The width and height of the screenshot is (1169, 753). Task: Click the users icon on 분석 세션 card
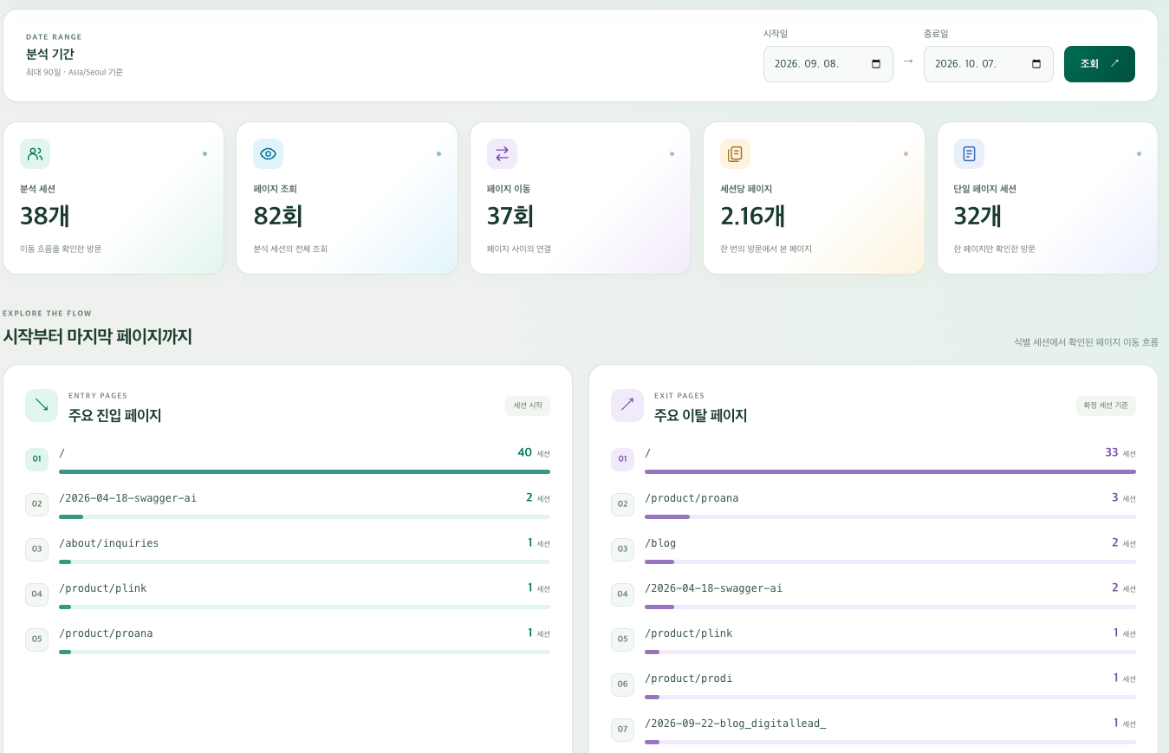tap(35, 154)
